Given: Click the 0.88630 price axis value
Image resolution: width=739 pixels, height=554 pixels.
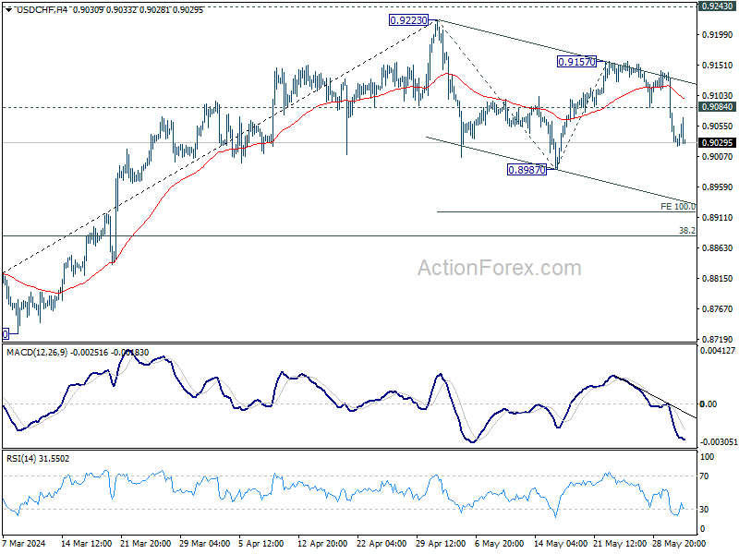Looking at the screenshot, I should pyautogui.click(x=717, y=247).
